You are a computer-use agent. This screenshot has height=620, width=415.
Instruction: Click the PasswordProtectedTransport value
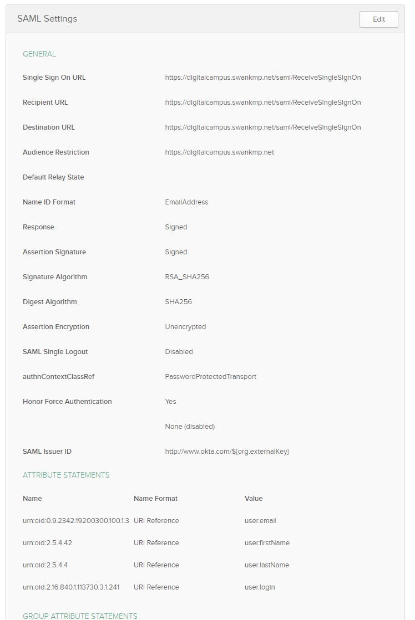click(x=210, y=377)
